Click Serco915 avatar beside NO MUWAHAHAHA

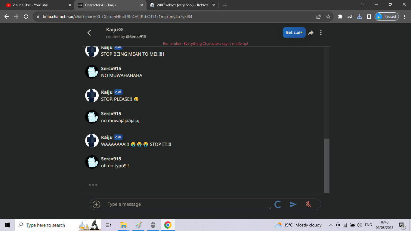92,72
